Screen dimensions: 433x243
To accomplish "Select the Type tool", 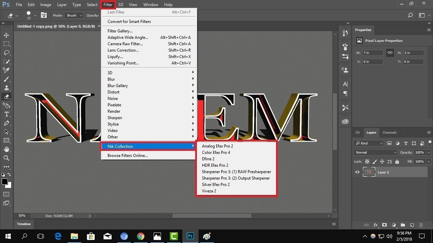I will pos(6,114).
